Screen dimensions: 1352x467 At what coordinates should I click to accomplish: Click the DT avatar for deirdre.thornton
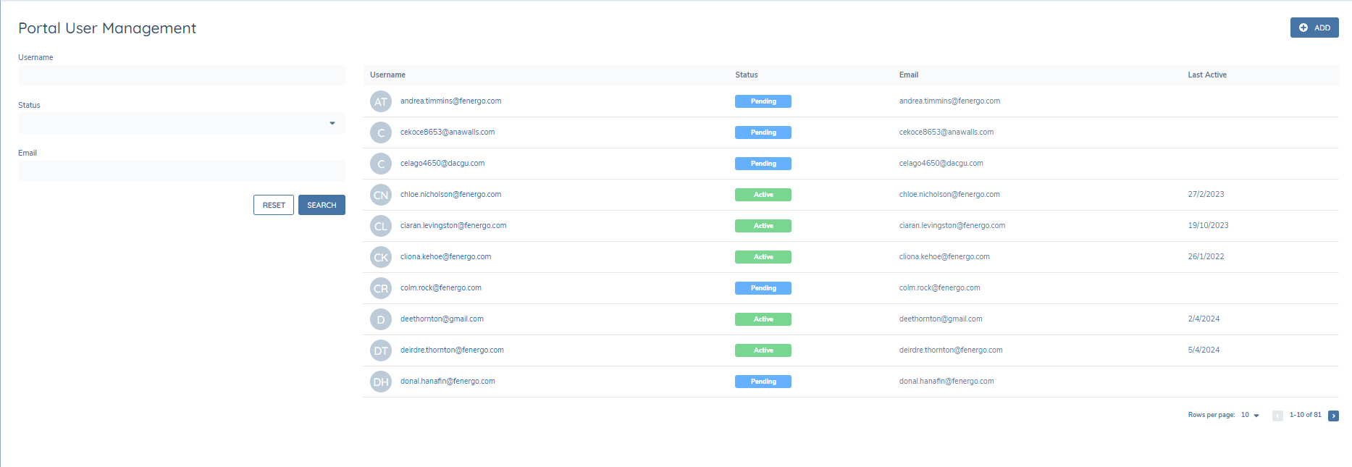click(380, 350)
